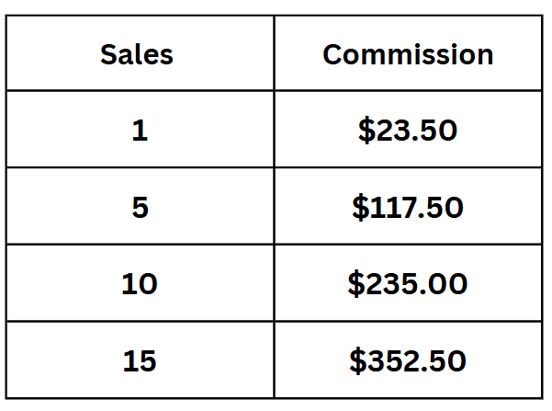Select the $23.50 commission cell
The height and width of the screenshot is (411, 552).
click(x=408, y=131)
